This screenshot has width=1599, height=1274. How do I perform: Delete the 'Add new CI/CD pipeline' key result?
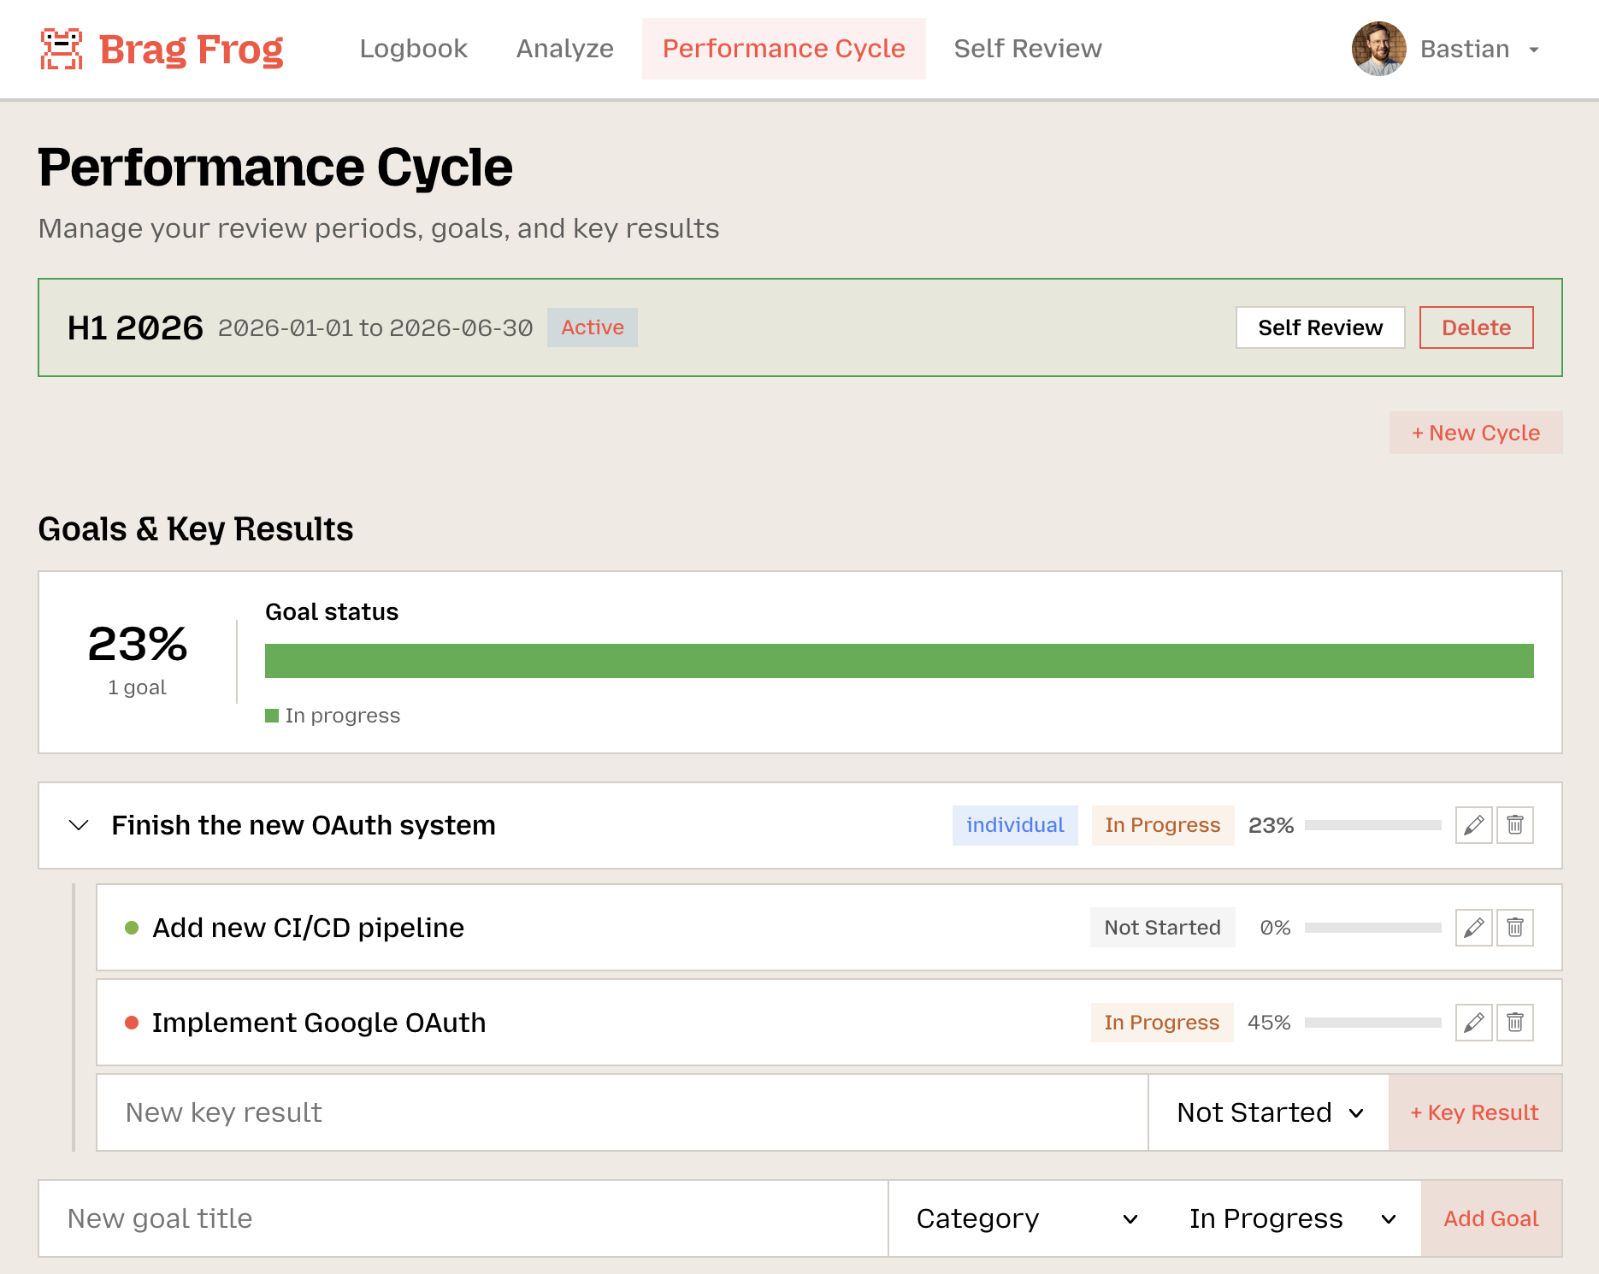click(x=1514, y=927)
